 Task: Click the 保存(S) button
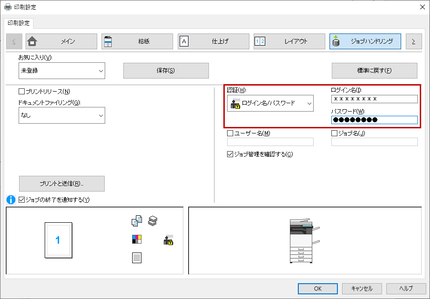pyautogui.click(x=166, y=71)
